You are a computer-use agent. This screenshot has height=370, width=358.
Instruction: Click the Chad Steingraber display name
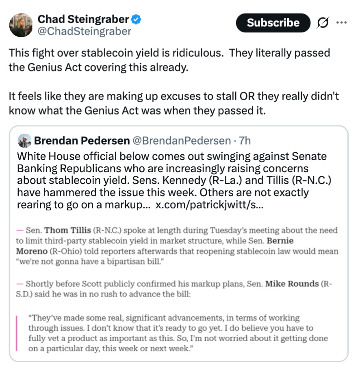83,19
